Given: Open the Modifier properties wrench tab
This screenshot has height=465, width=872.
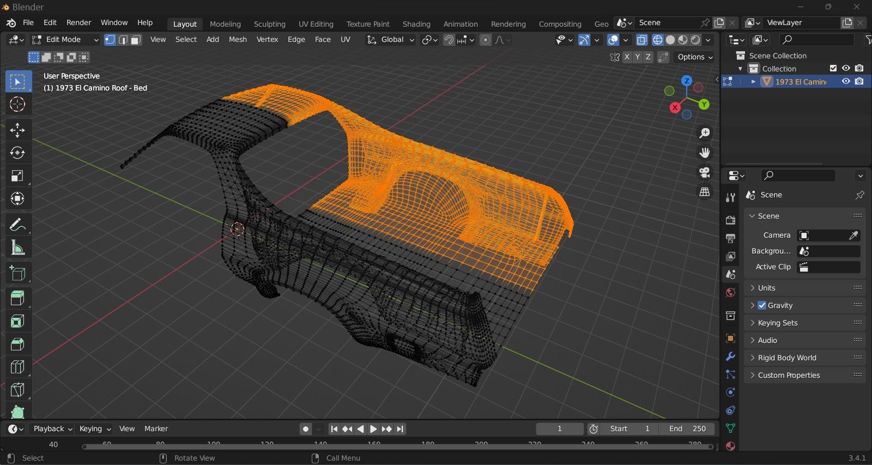Looking at the screenshot, I should [730, 357].
